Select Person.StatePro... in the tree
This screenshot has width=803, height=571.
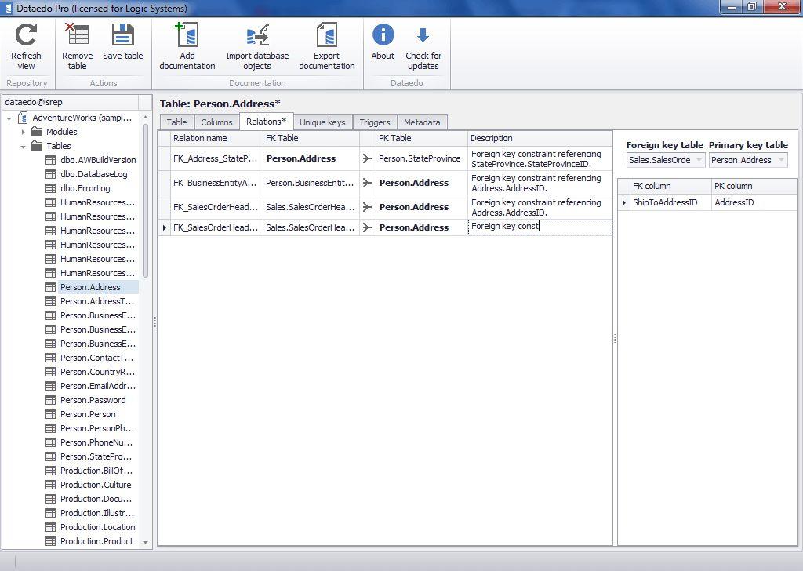[96, 456]
